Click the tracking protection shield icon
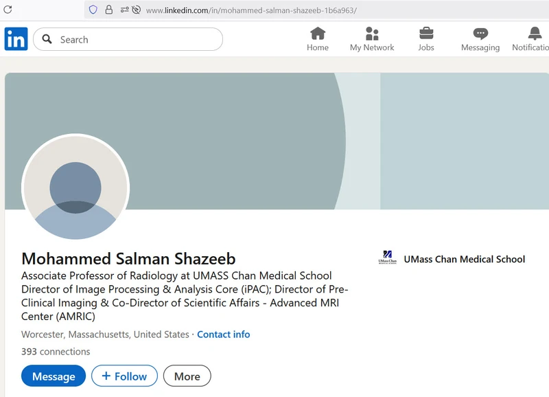This screenshot has width=549, height=397. [93, 10]
